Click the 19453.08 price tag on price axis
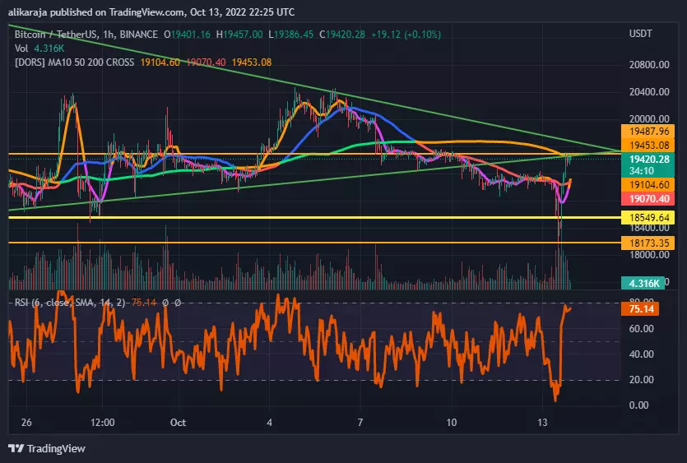This screenshot has width=687, height=463. [x=648, y=145]
